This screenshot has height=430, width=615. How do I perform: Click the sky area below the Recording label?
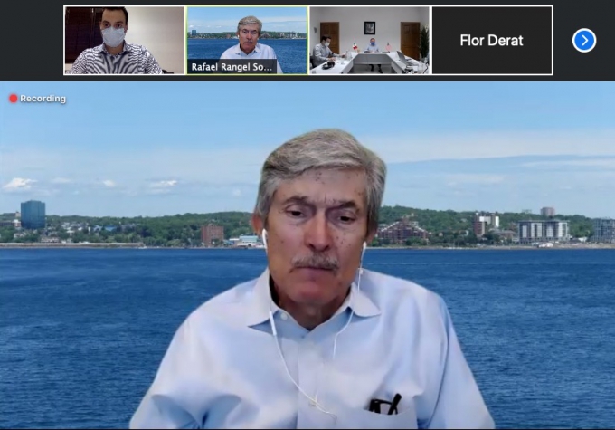coord(54,136)
